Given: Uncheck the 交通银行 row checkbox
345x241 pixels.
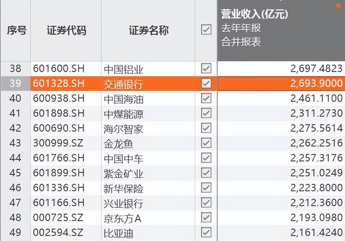Looking at the screenshot, I should pos(206,83).
